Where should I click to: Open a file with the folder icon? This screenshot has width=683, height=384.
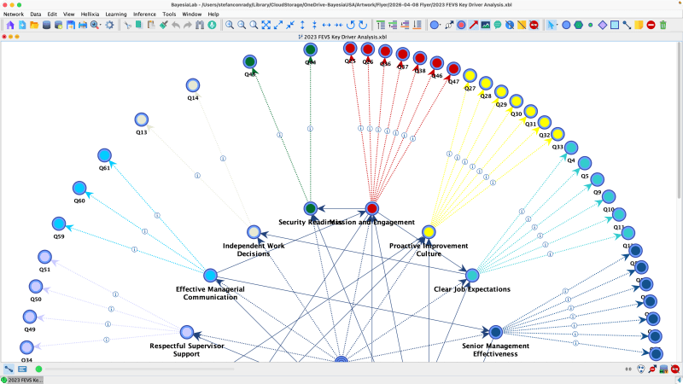point(34,26)
